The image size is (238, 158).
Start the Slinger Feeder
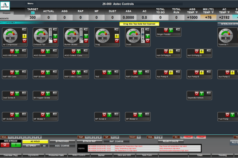pos(171,30)
